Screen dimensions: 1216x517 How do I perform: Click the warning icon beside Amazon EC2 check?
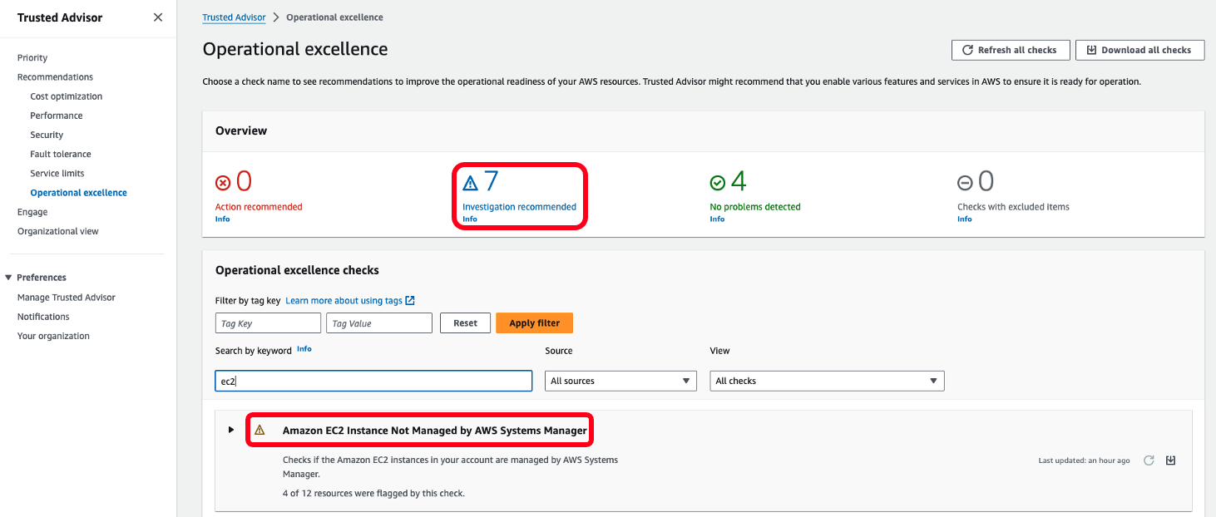(260, 431)
